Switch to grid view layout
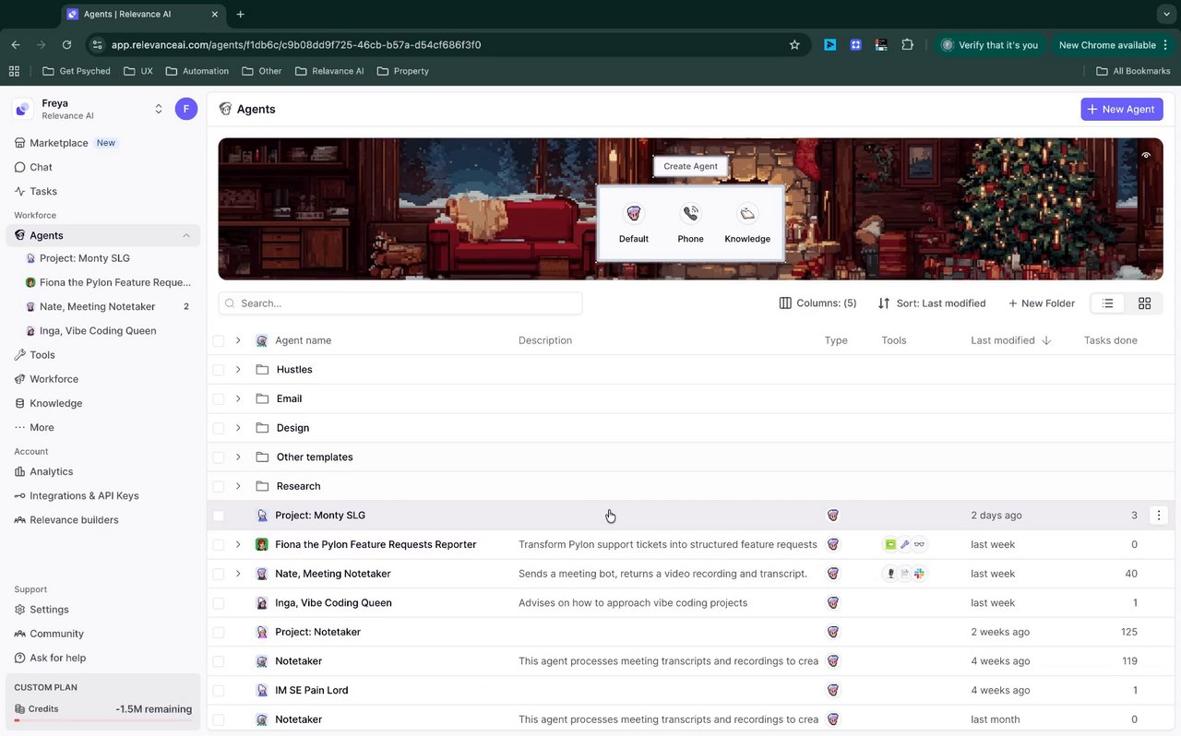This screenshot has height=736, width=1181. click(1145, 303)
